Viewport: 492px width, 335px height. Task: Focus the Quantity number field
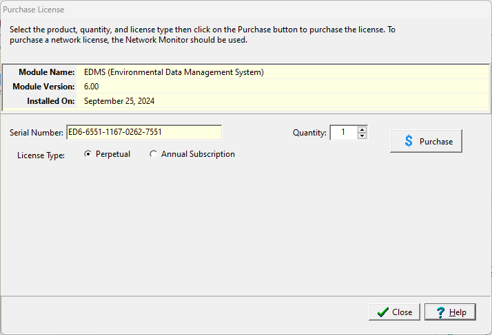click(x=343, y=132)
